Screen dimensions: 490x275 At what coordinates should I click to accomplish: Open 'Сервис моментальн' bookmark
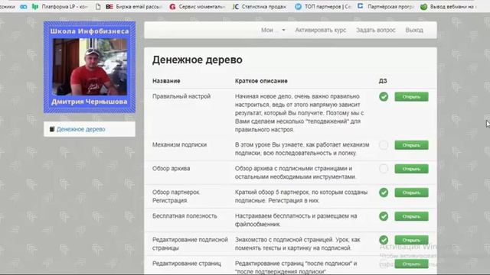(198, 7)
